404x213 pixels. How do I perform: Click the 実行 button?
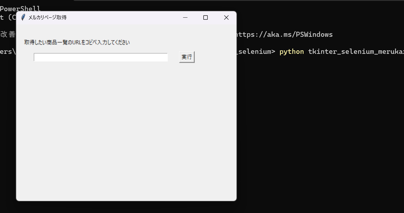tap(187, 57)
